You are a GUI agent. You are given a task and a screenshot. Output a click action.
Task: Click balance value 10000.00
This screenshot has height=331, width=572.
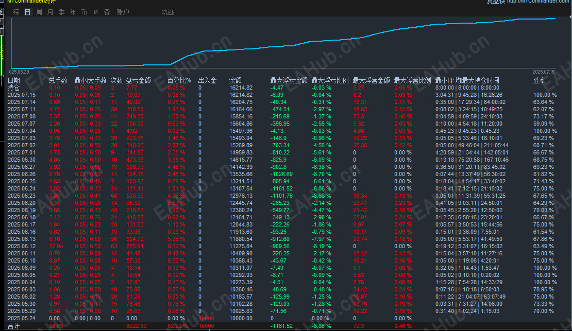[x=241, y=318]
